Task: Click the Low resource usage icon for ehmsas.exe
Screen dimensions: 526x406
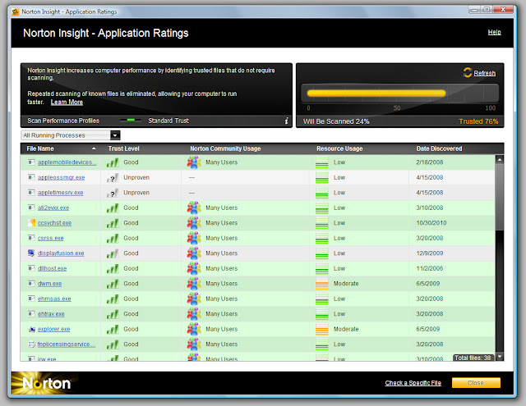Action: click(x=321, y=299)
